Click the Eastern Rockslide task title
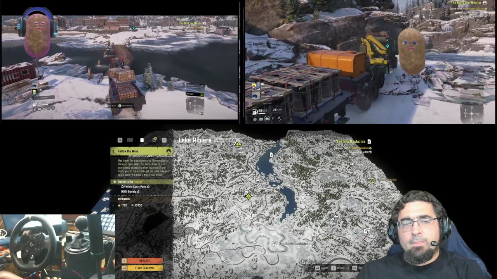The image size is (497, 279). click(x=351, y=142)
